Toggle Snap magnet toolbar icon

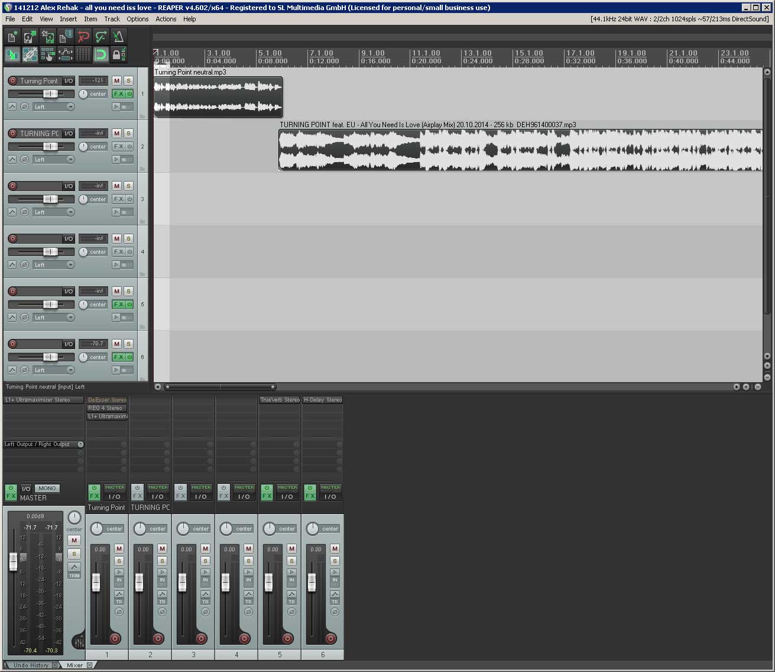[100, 55]
